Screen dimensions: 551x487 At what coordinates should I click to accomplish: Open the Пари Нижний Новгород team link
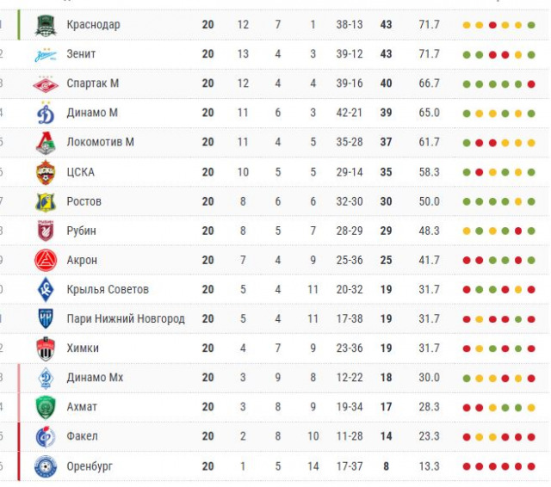[x=125, y=319]
